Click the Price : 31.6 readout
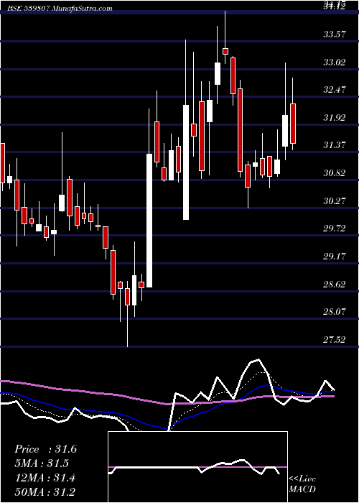 coord(45,449)
